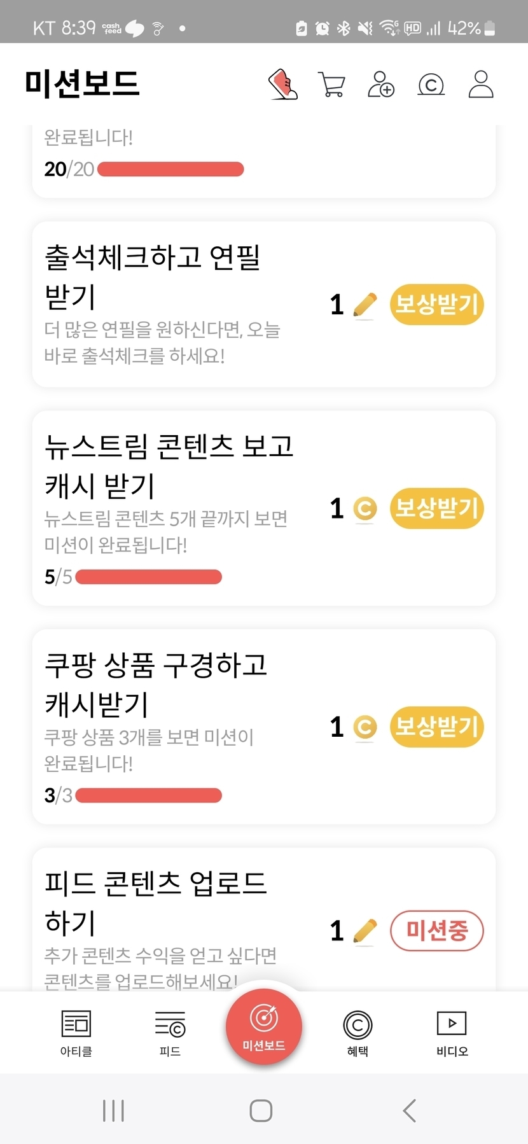Claim reward for 출석체크하고 연필 받기

pos(436,304)
